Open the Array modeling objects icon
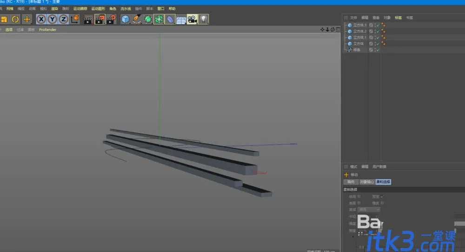Screen dimensions: 465x252 pos(159,19)
